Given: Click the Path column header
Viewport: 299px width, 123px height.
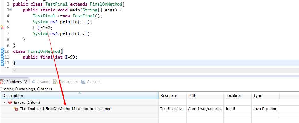Looking at the screenshot, I should (x=205, y=95).
